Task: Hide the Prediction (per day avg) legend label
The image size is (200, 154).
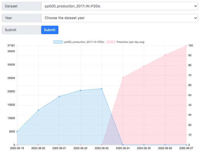Action: click(130, 42)
